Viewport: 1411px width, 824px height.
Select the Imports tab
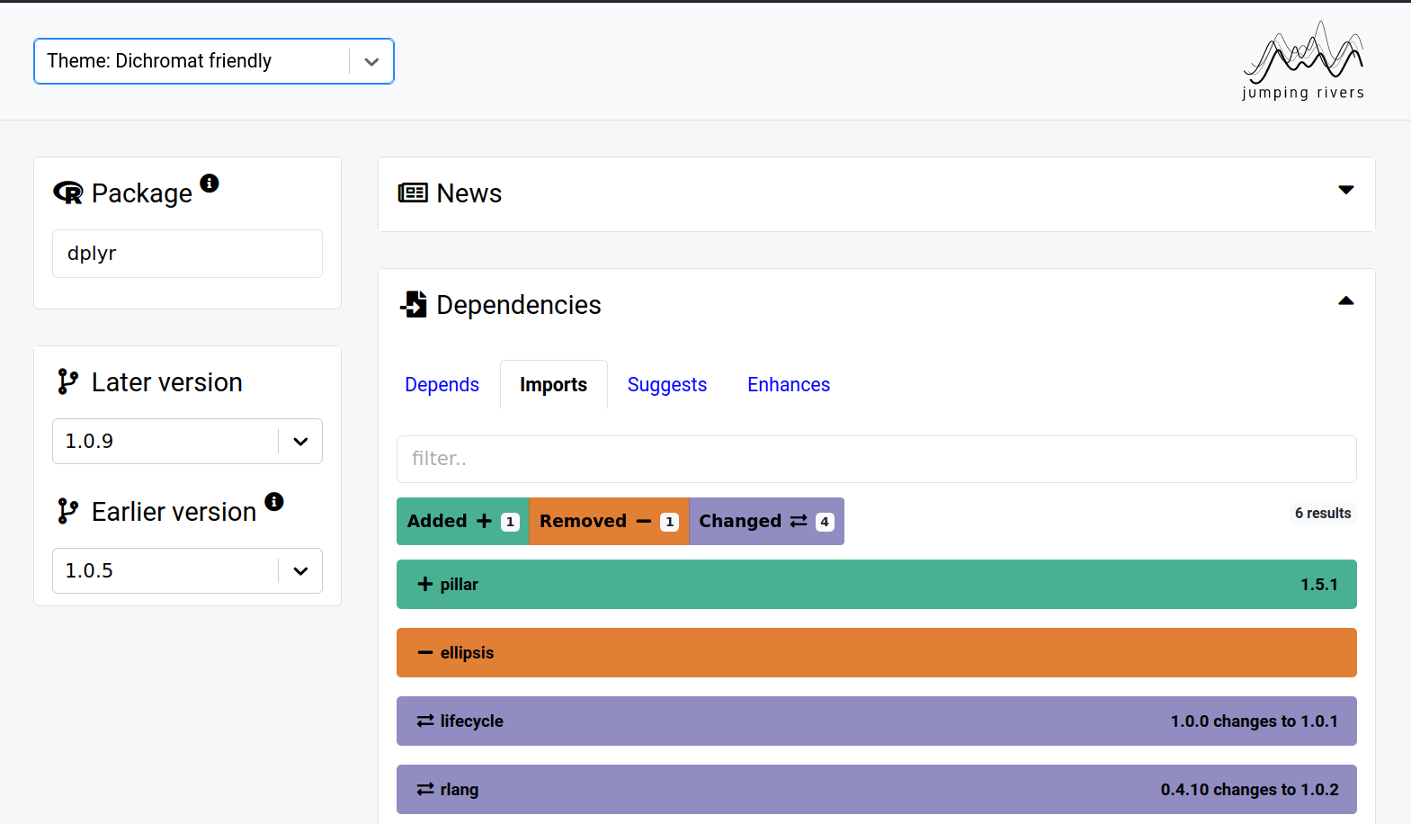553,384
